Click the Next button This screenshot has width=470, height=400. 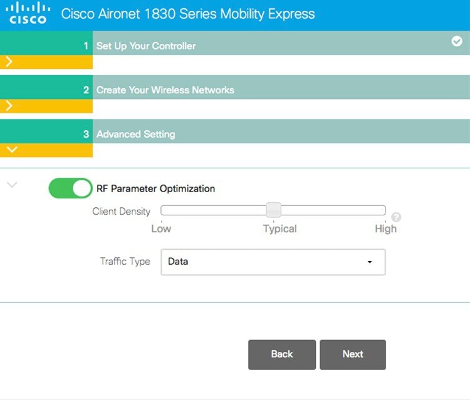pyautogui.click(x=353, y=354)
